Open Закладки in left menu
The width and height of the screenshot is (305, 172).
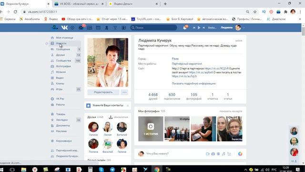point(62,120)
